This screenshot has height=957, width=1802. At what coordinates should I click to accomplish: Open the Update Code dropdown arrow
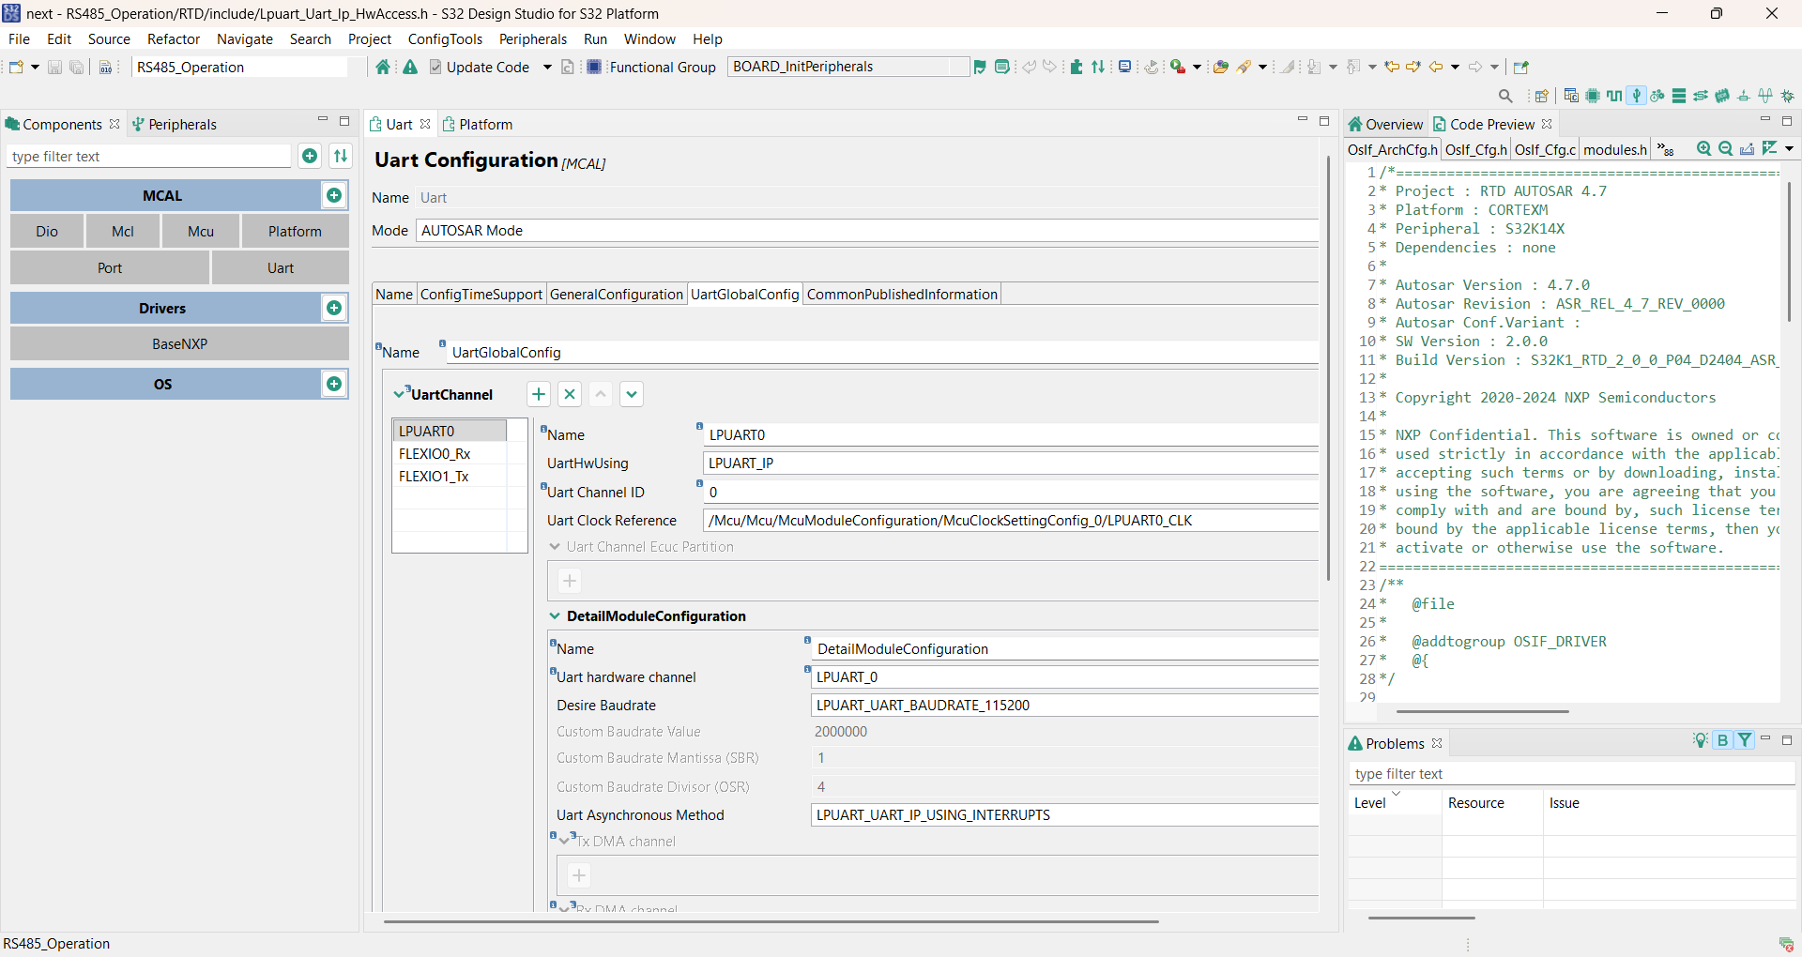pos(547,67)
